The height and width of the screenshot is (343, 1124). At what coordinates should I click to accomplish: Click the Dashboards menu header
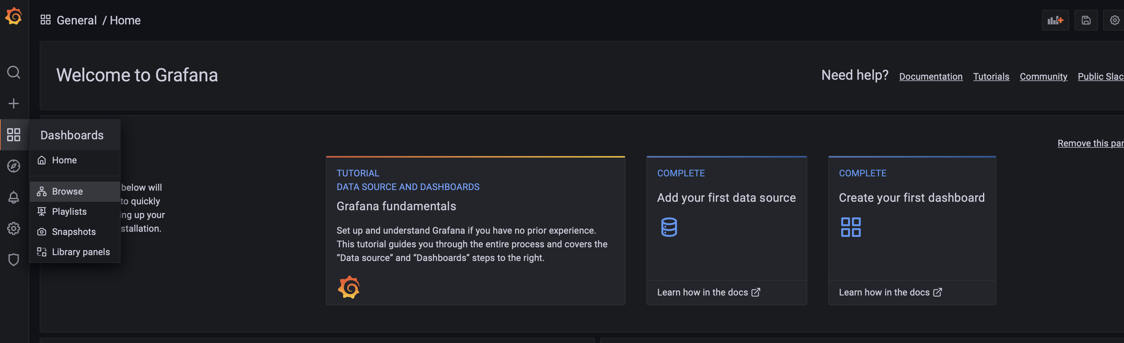75,135
